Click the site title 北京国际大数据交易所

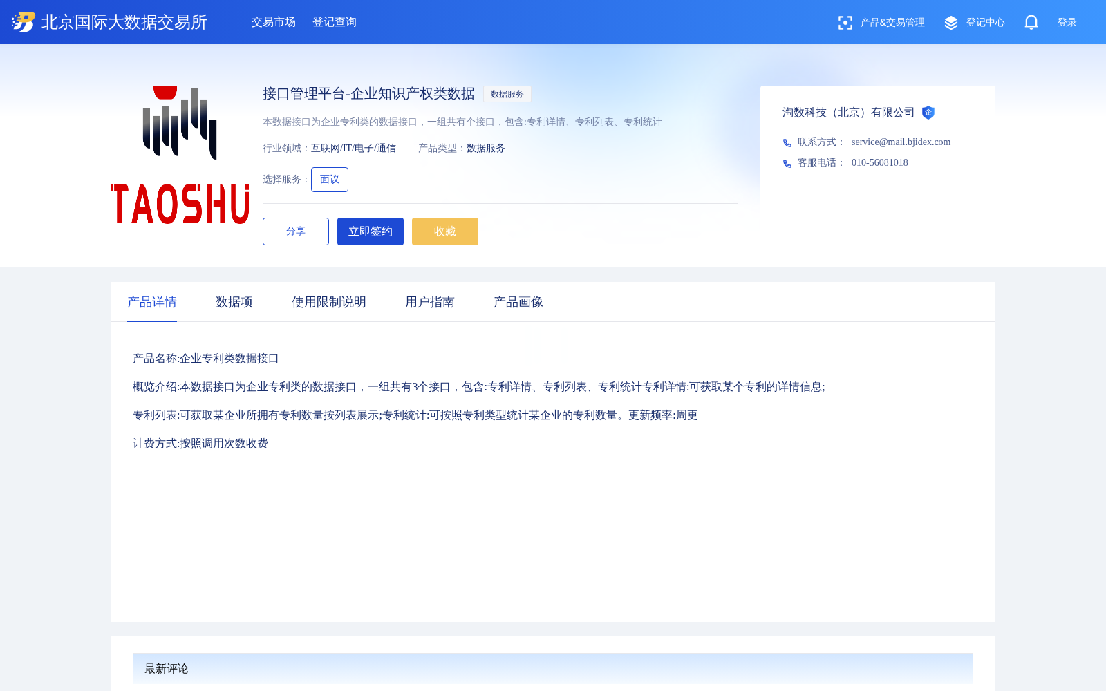124,22
